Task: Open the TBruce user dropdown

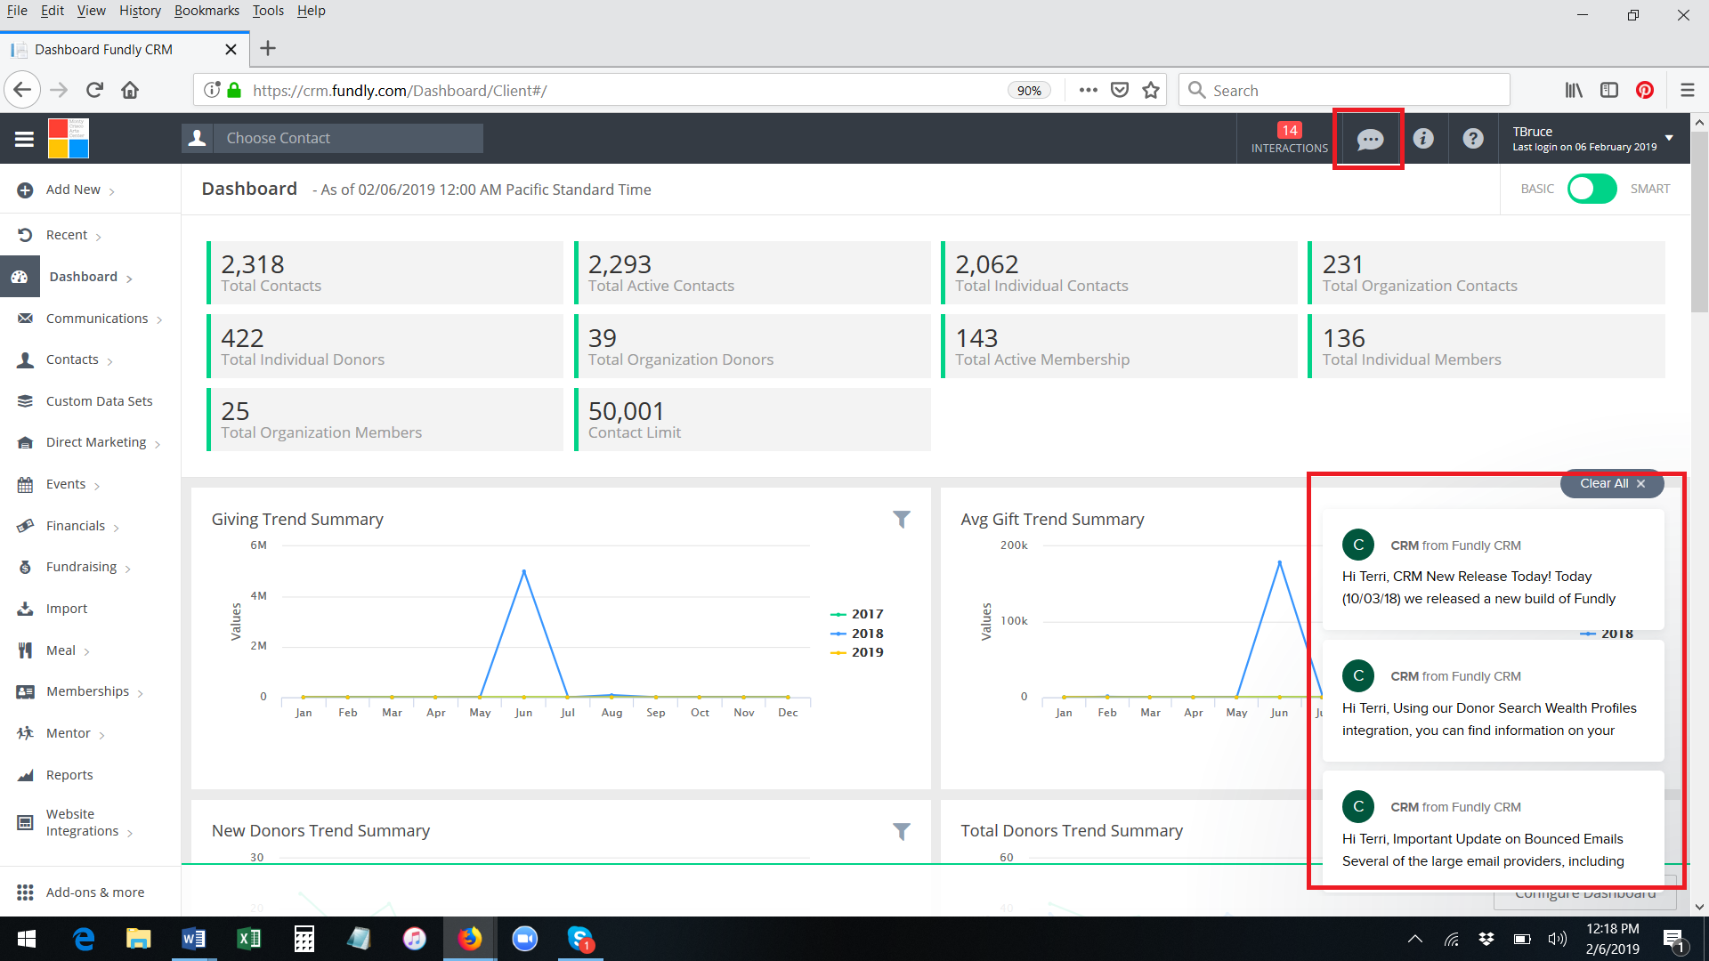Action: [1592, 138]
